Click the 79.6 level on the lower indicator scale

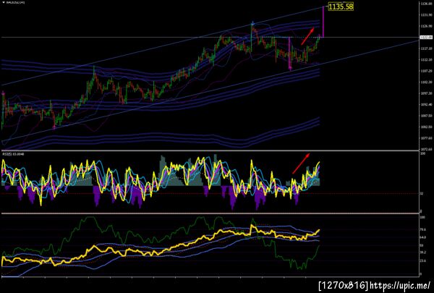pyautogui.click(x=422, y=229)
